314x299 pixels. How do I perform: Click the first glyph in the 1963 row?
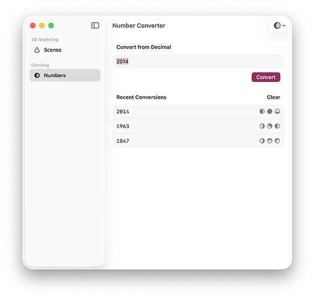[x=262, y=126]
